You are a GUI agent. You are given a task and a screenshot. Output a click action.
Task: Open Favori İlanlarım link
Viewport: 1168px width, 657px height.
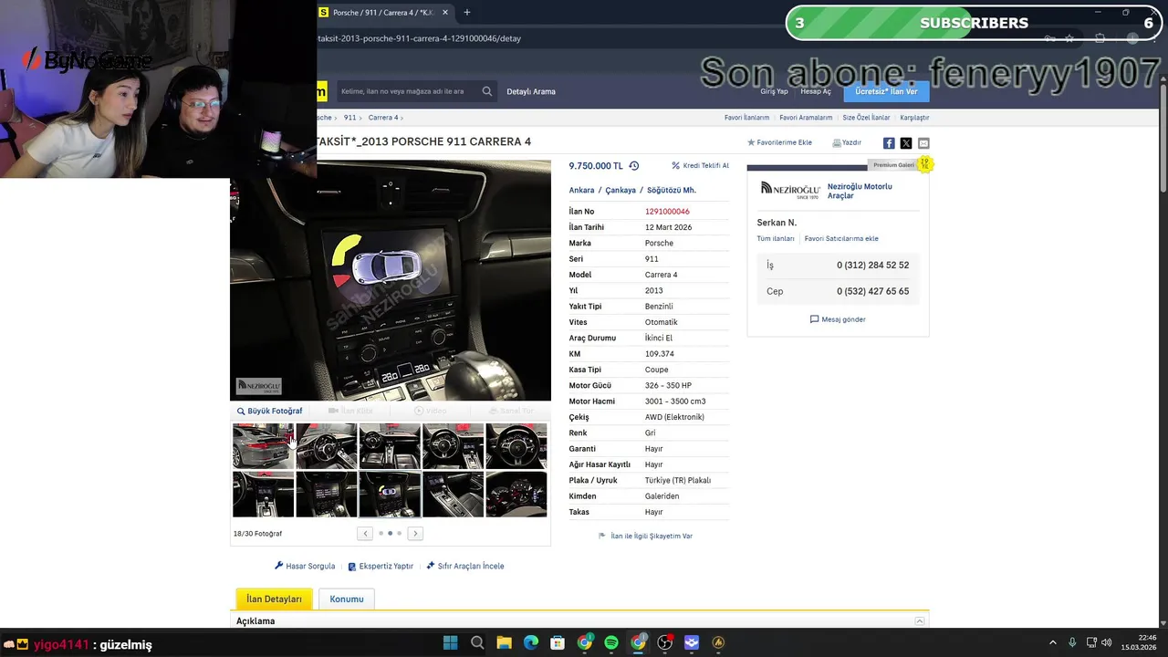(x=746, y=118)
